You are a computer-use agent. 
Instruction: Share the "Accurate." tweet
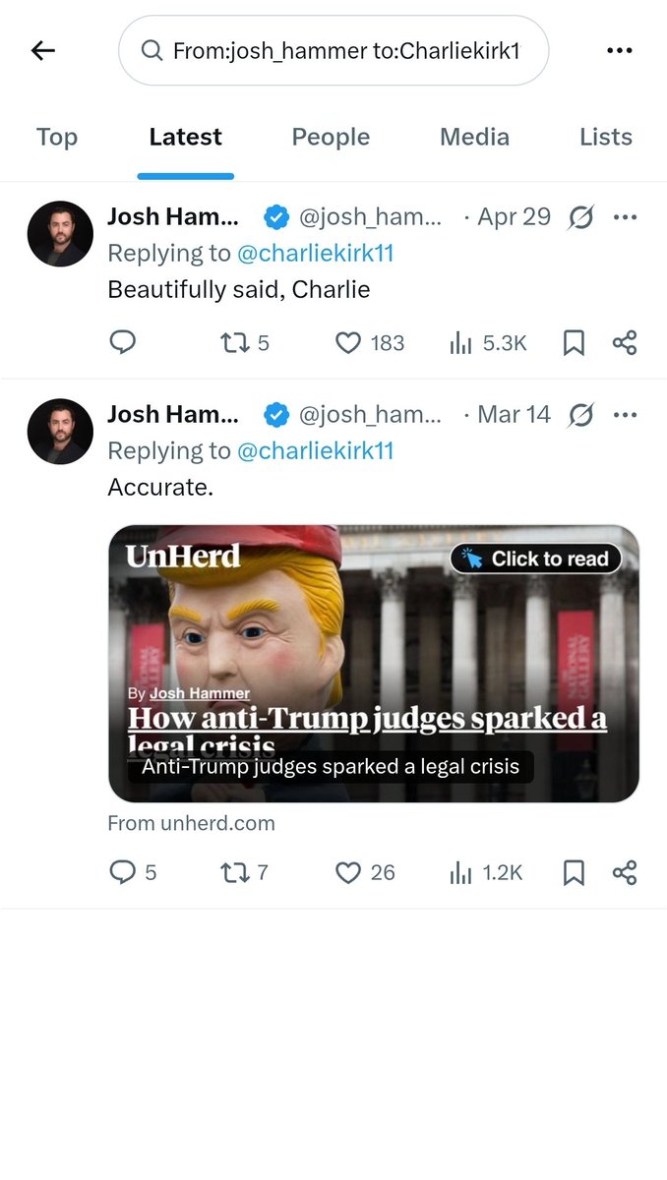click(625, 872)
